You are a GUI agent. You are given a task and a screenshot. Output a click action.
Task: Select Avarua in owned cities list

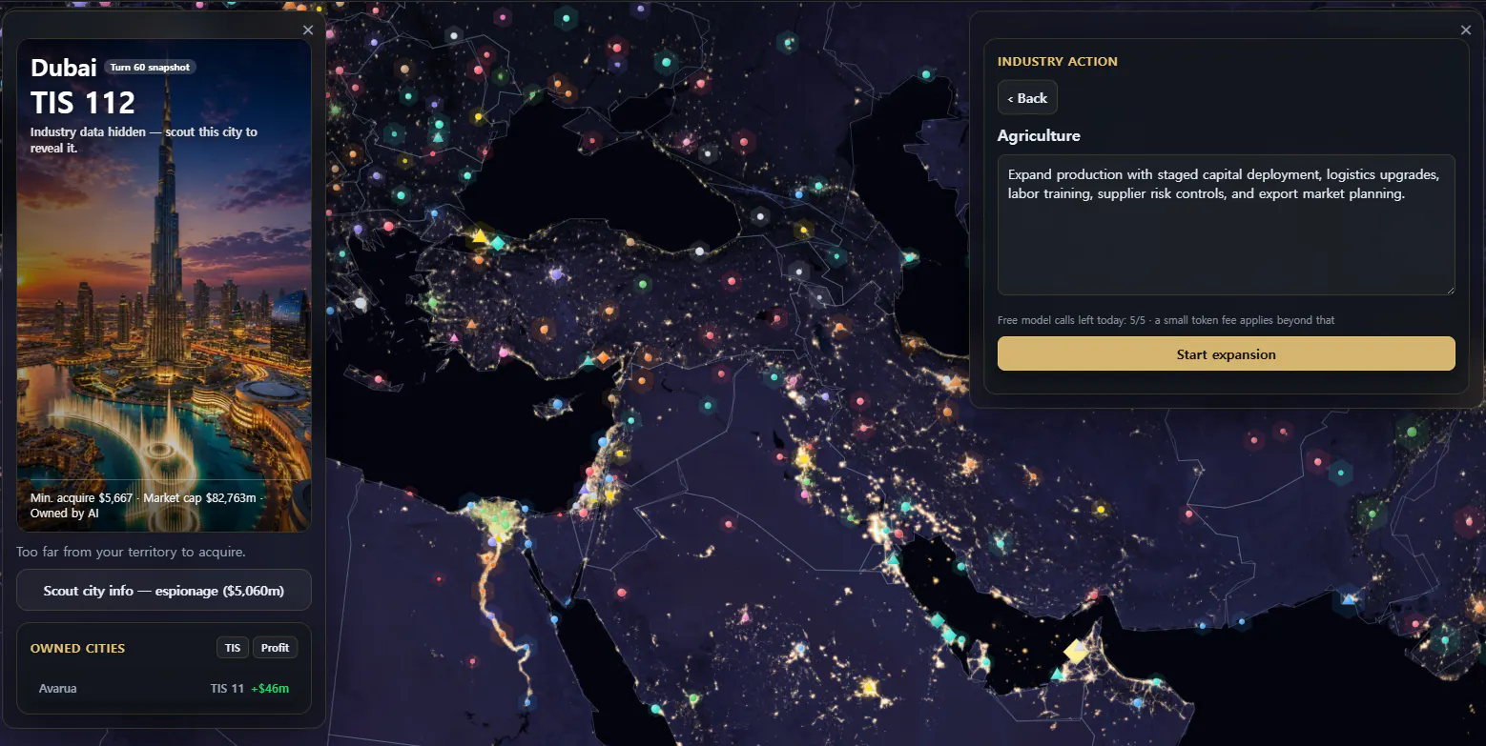(164, 688)
